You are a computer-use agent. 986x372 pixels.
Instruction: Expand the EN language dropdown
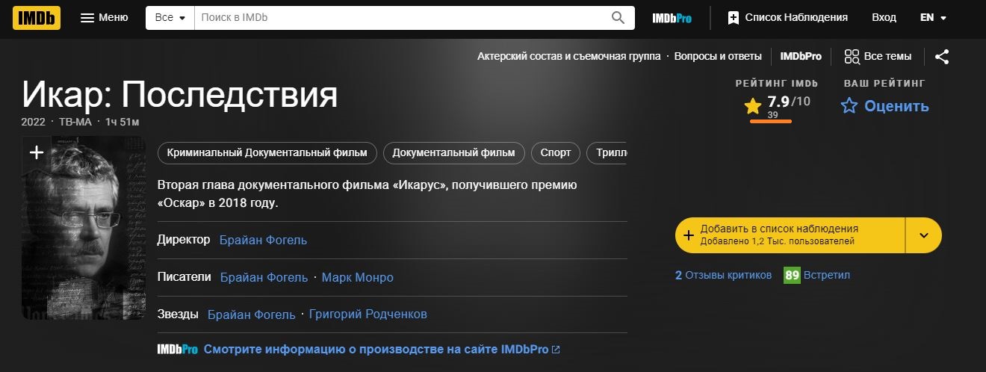[x=934, y=17]
